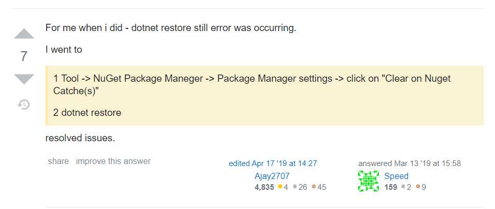Downvote this answer with the down arrow
The width and height of the screenshot is (495, 209).
[x=24, y=79]
